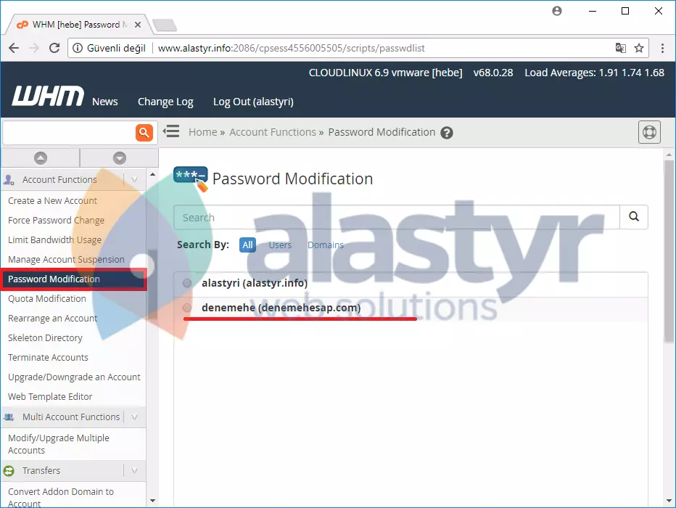The height and width of the screenshot is (508, 676).
Task: Click the sidebar search input field
Action: pyautogui.click(x=69, y=132)
